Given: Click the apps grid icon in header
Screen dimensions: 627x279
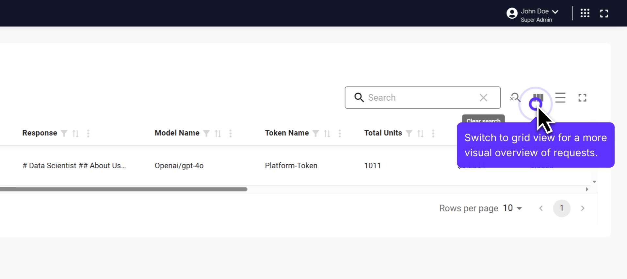Looking at the screenshot, I should pos(585,13).
